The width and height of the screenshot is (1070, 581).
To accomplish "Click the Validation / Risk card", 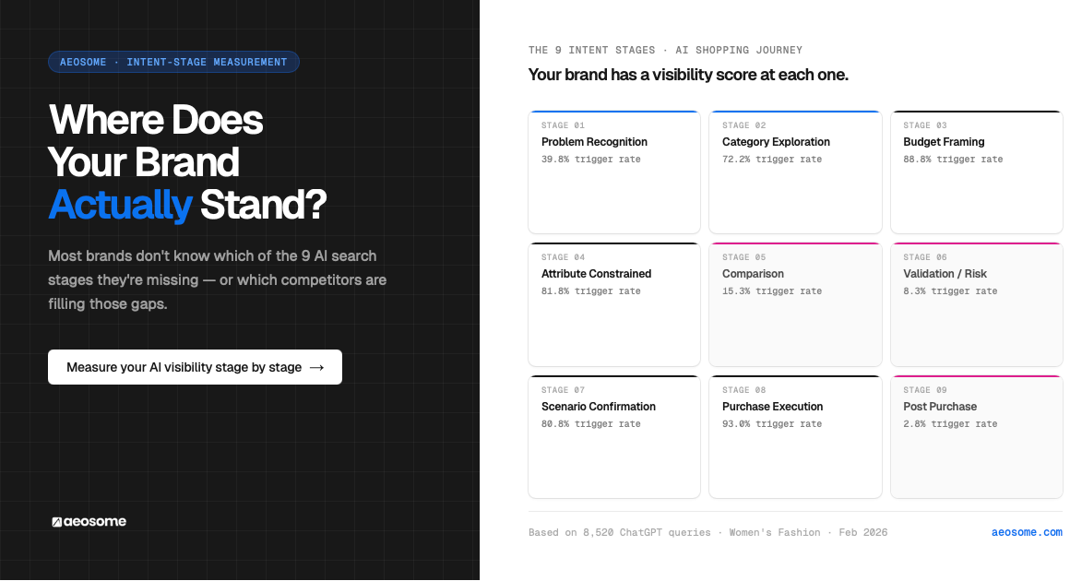I will [976, 304].
